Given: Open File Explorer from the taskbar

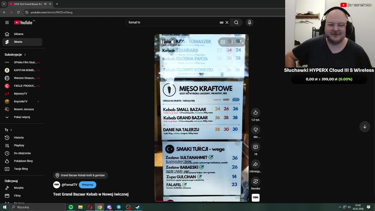Looking at the screenshot, I should (x=80, y=207).
